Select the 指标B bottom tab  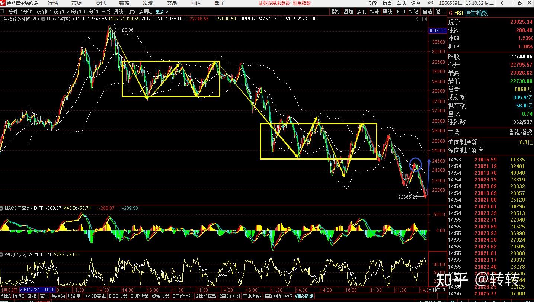(19, 296)
